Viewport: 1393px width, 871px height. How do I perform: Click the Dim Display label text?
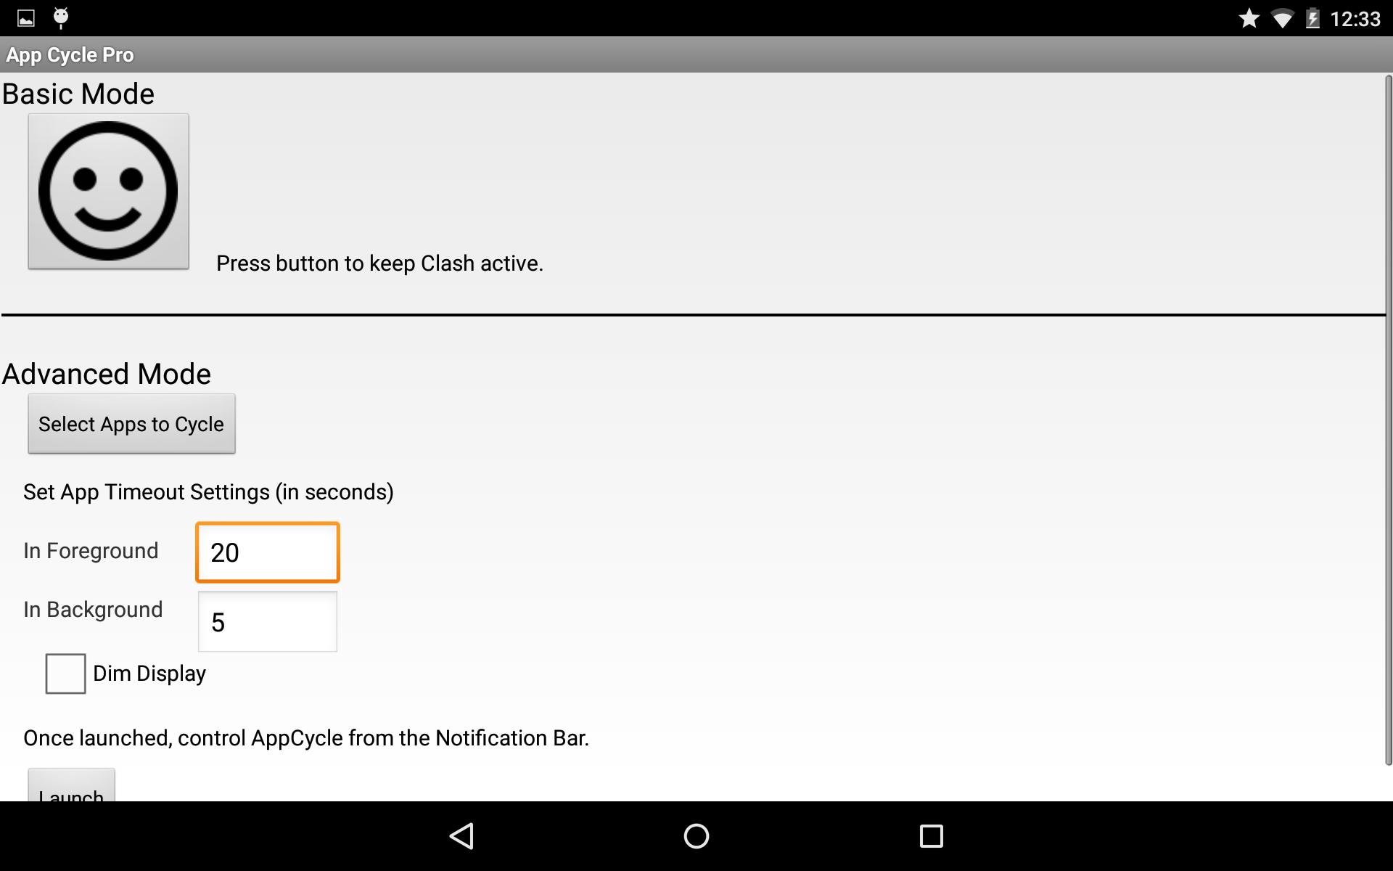149,674
